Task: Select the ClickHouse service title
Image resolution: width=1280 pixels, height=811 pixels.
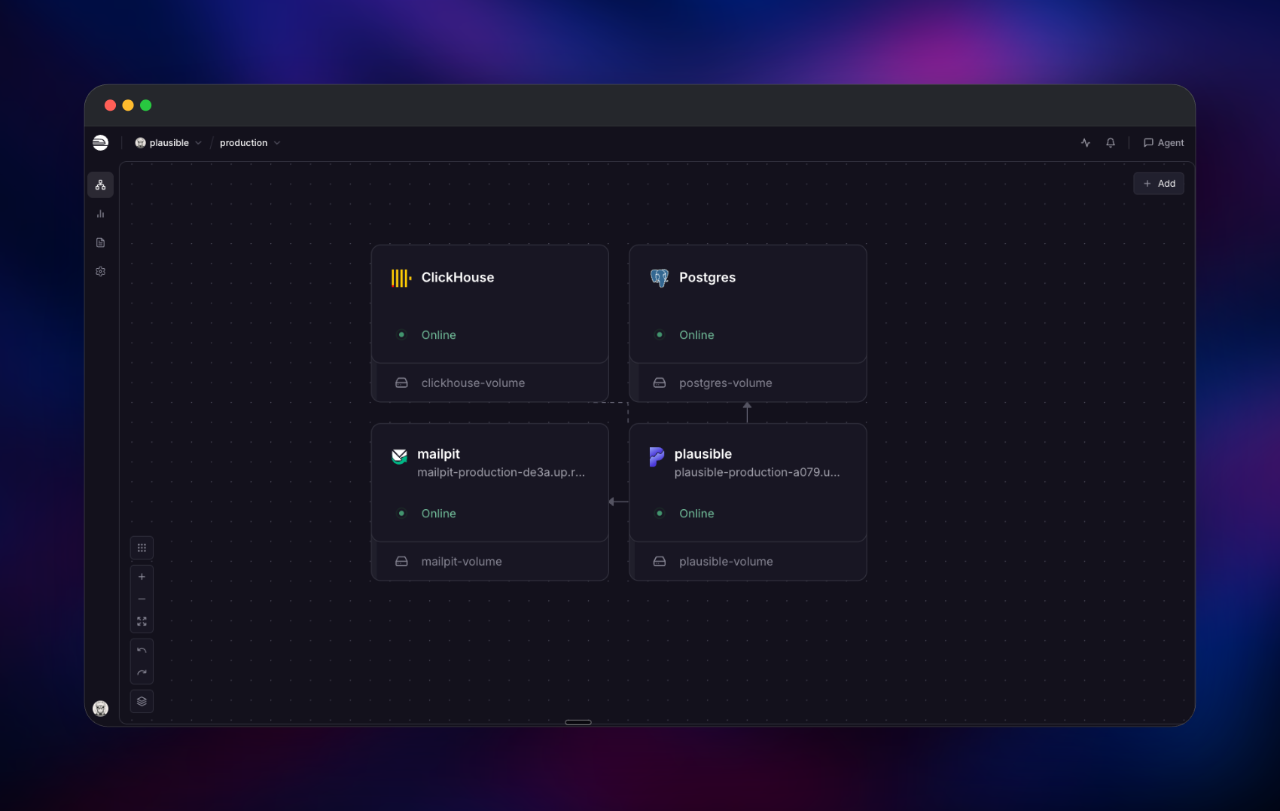Action: [x=458, y=278]
